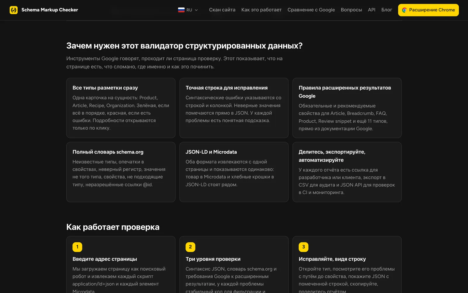Image resolution: width=468 pixels, height=293 pixels.
Task: Click the Зачем нужен этот валидатор heading
Action: click(184, 46)
